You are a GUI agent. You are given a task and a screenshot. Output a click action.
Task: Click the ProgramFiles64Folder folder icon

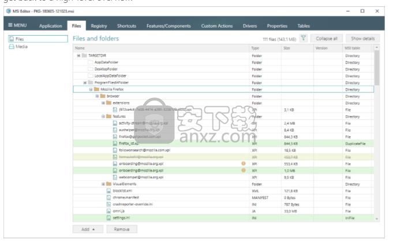[91, 83]
